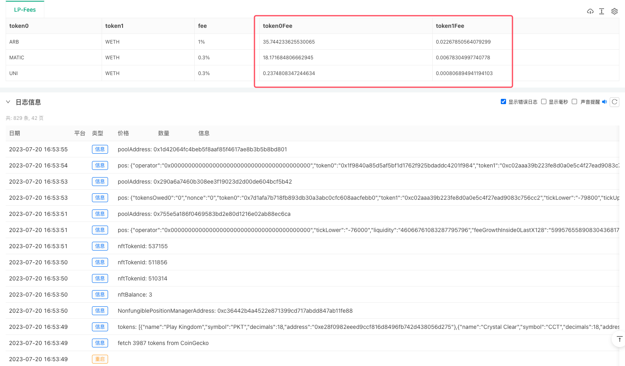Click the fetch 3987 tokens log entry
Image resolution: width=625 pixels, height=366 pixels.
[x=163, y=343]
